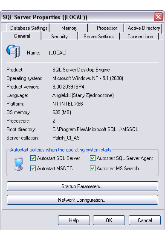The height and width of the screenshot is (240, 165).
Task: Click the 'Autostart policies' group heading
Action: pos(61,150)
